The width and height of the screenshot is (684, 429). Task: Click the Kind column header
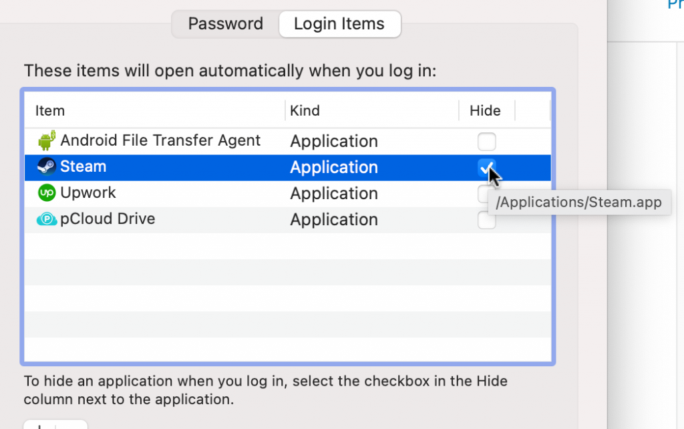(x=305, y=111)
